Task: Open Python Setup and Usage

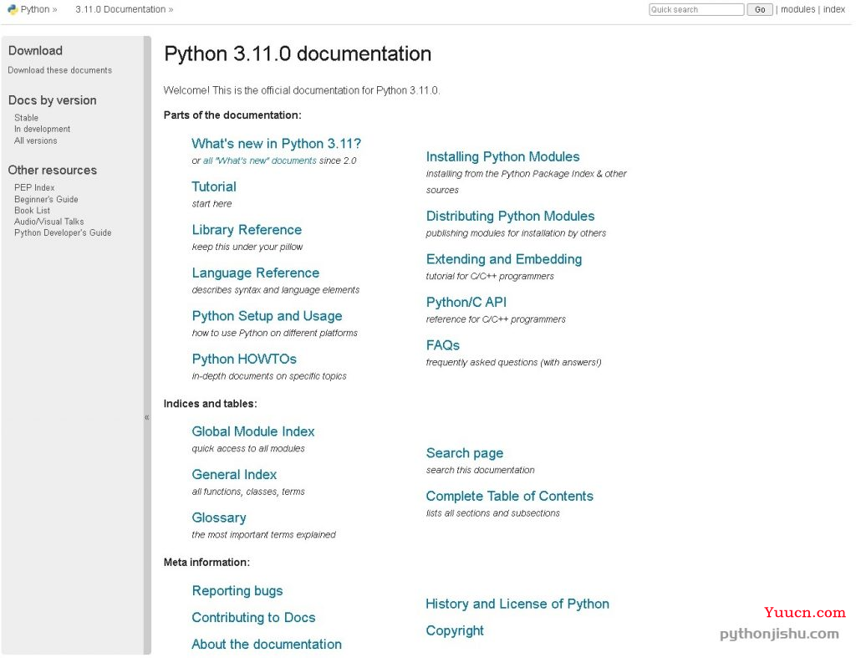Action: pos(267,316)
